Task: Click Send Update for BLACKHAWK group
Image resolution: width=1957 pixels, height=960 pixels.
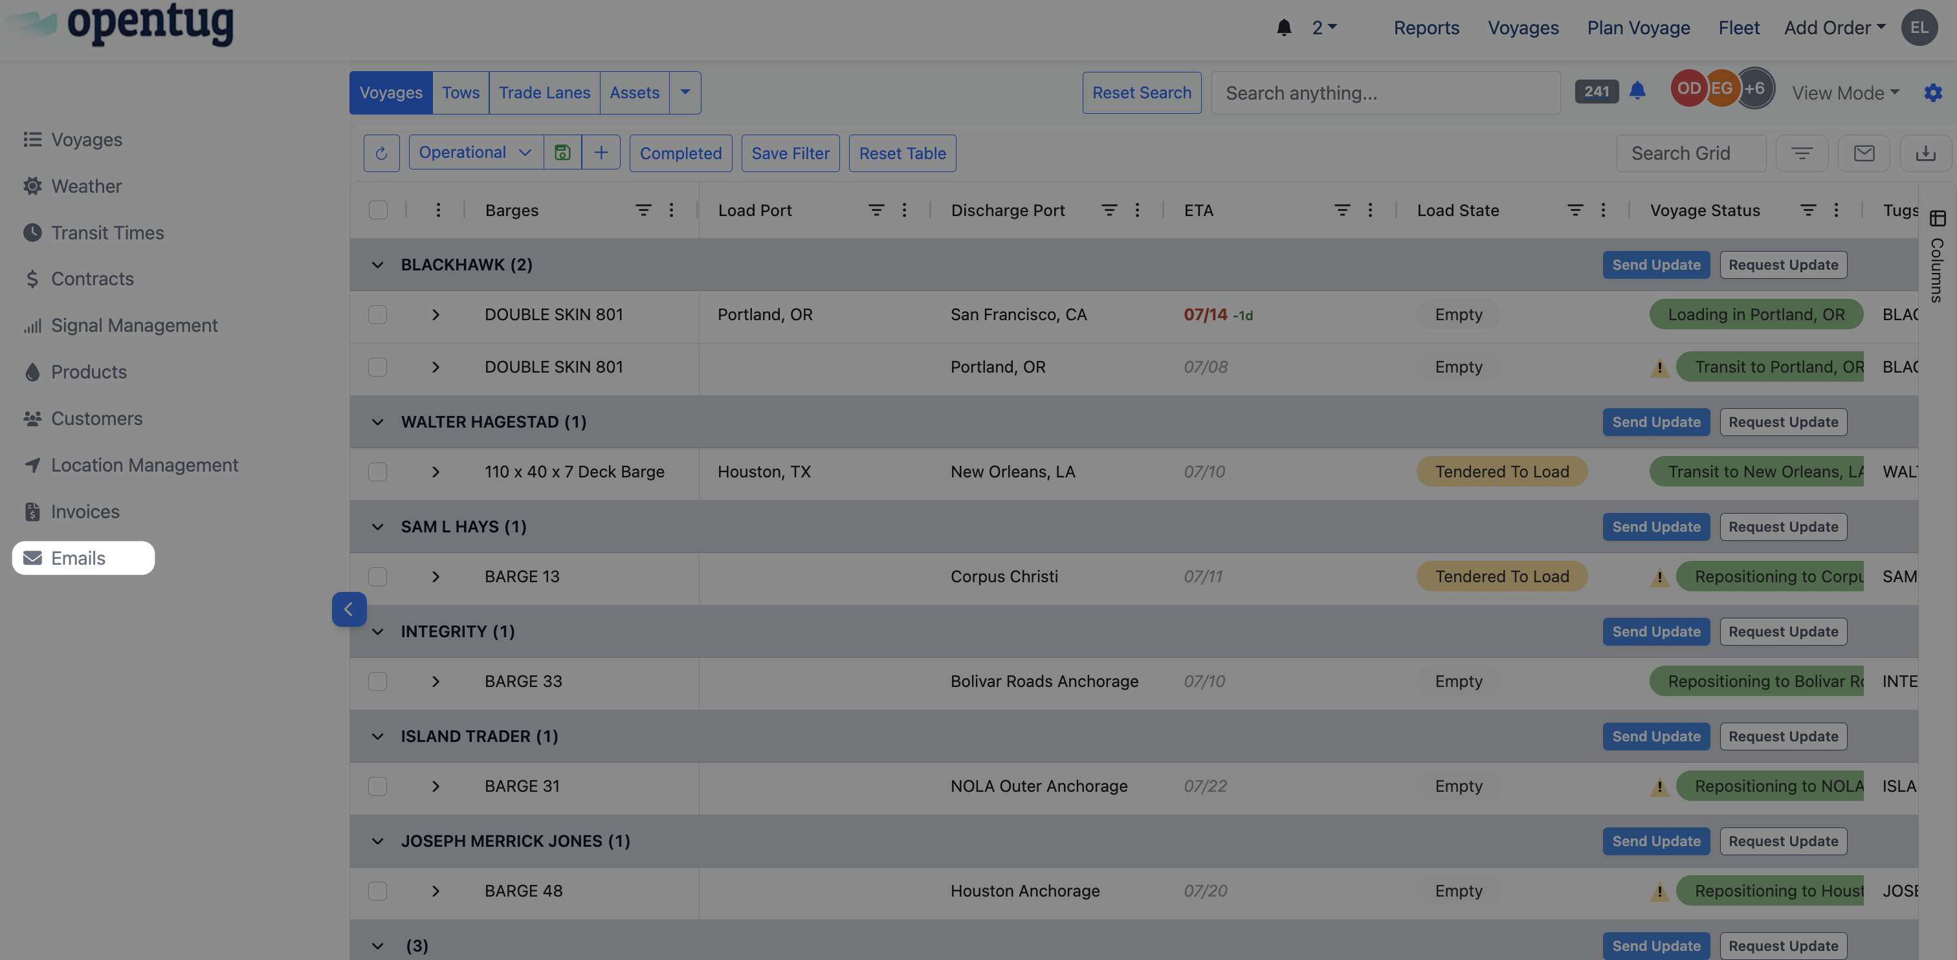Action: (x=1656, y=265)
